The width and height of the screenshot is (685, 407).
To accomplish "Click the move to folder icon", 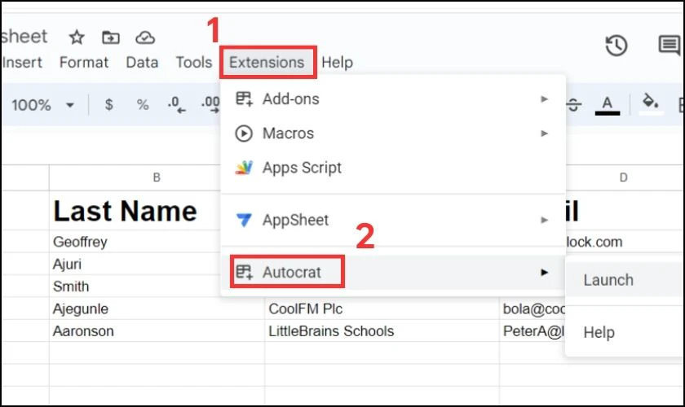I will click(111, 37).
